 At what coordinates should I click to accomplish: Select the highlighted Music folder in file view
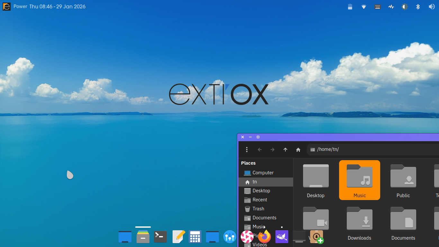360,180
